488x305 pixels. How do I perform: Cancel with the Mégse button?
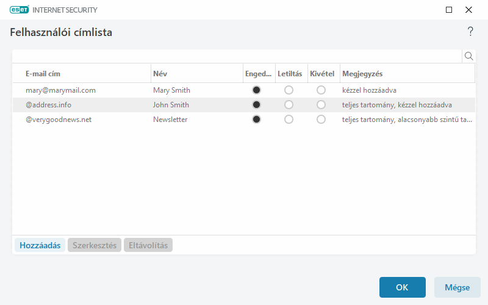tap(457, 287)
